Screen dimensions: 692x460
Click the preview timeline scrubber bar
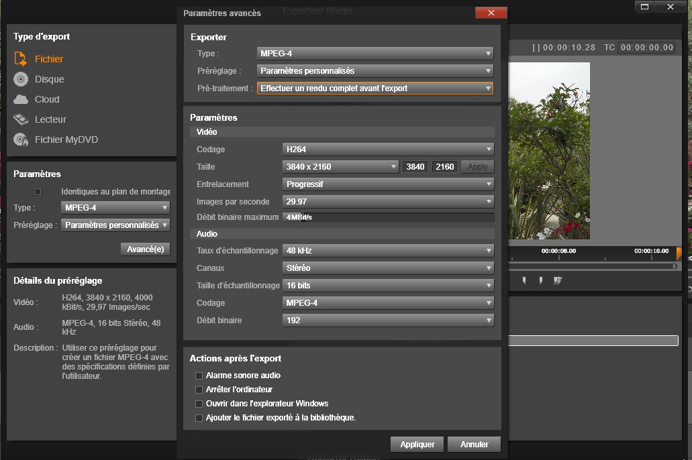pyautogui.click(x=592, y=266)
